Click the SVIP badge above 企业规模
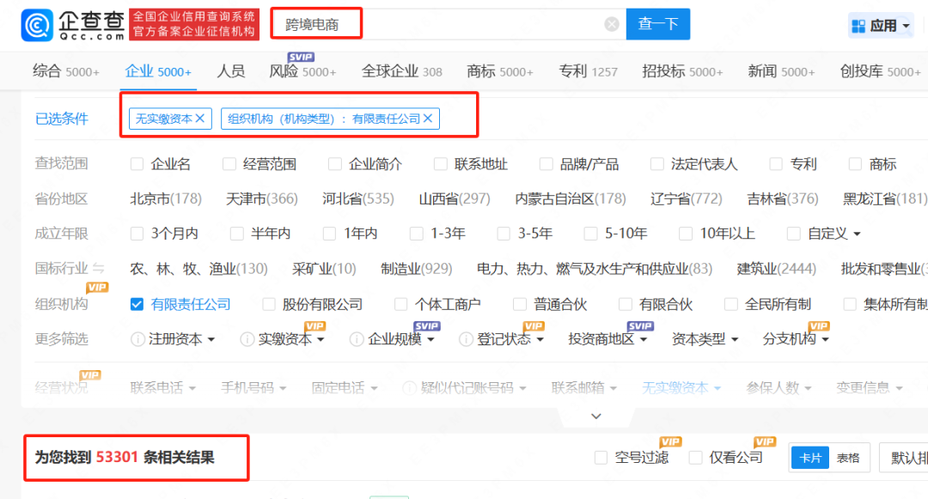This screenshot has width=928, height=499. point(425,325)
